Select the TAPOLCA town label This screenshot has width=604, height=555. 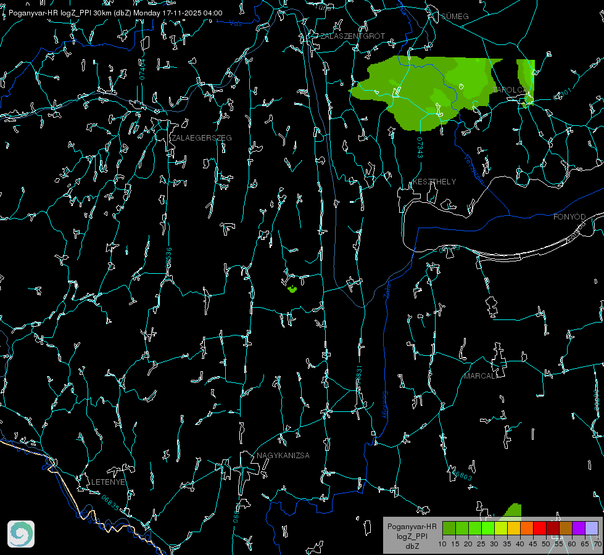point(510,90)
